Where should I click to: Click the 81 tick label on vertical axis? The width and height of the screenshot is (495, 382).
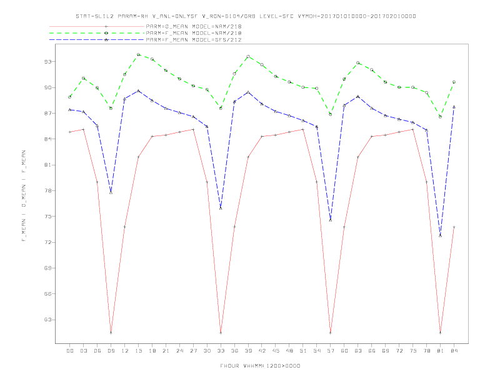pos(48,165)
